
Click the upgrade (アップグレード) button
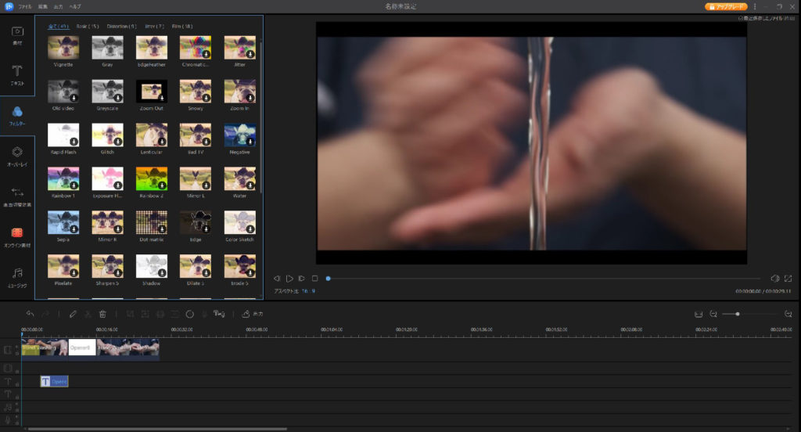point(726,6)
